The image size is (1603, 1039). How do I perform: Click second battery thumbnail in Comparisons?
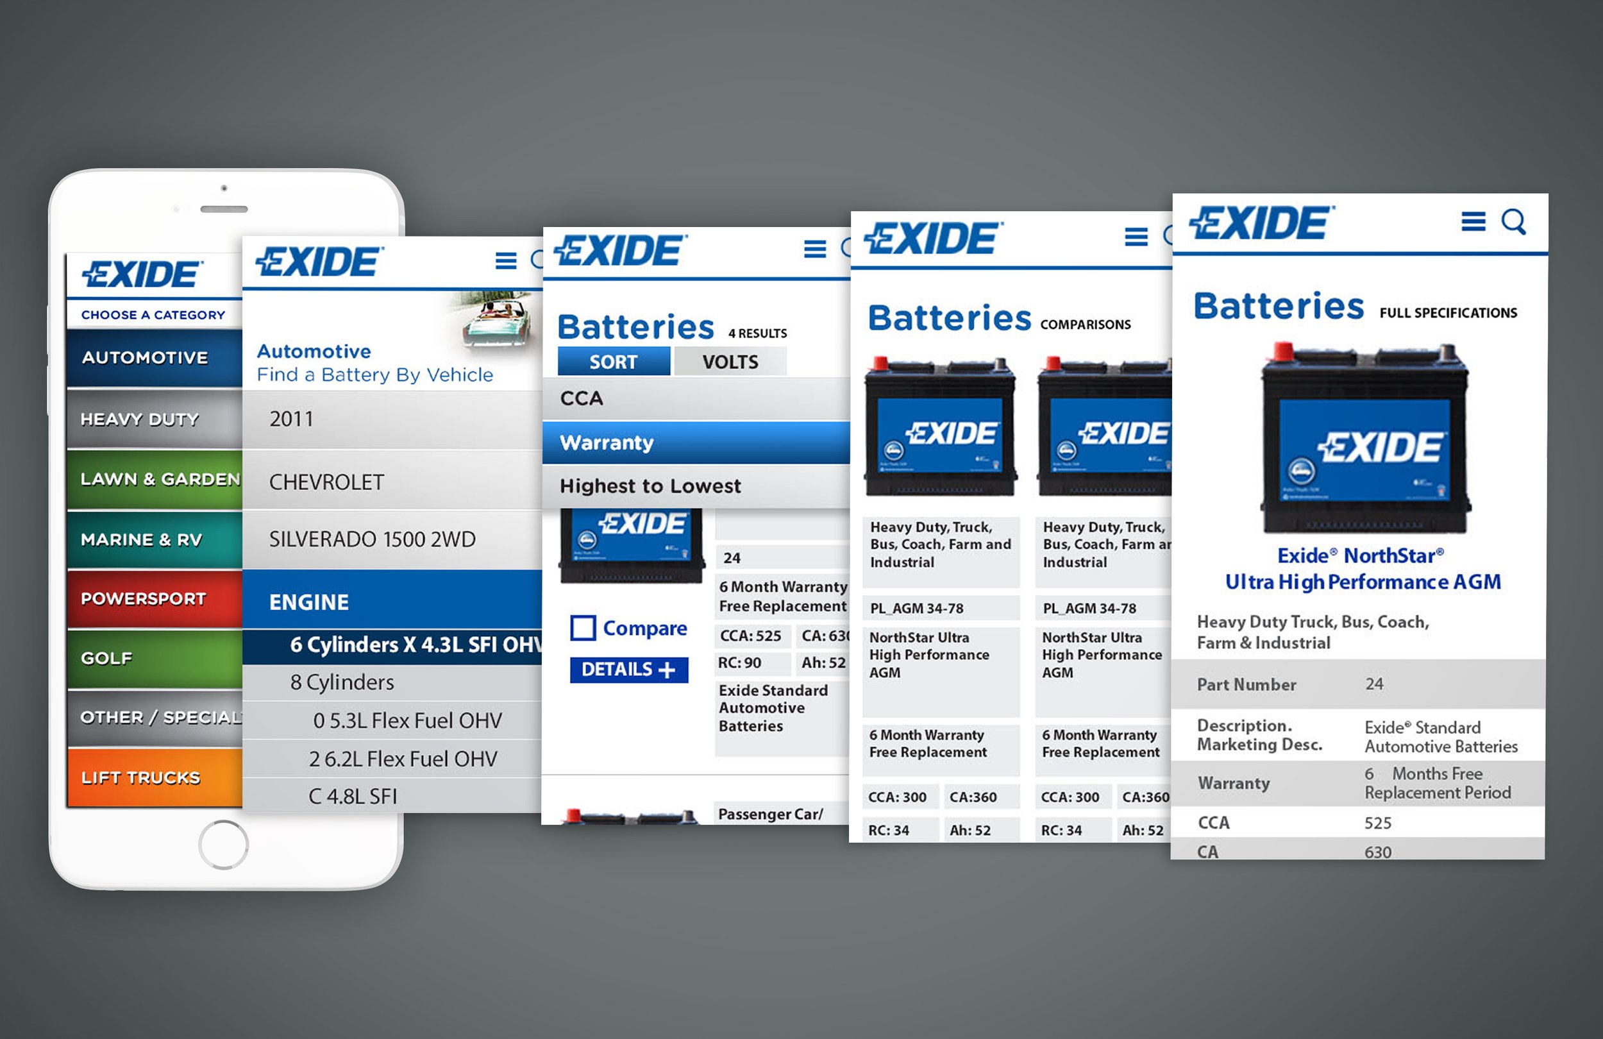pyautogui.click(x=1105, y=427)
